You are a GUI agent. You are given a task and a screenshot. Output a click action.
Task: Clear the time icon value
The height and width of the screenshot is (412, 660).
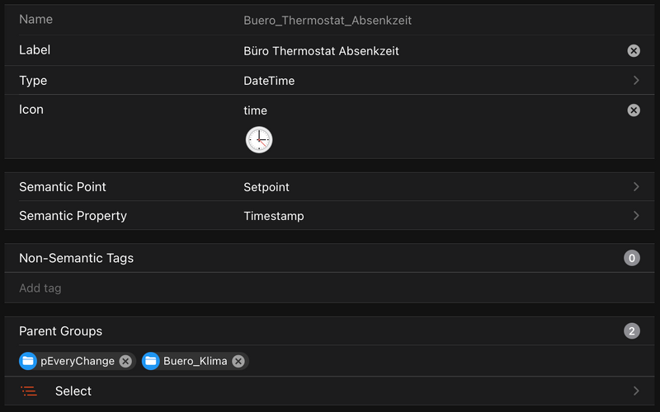pos(634,110)
